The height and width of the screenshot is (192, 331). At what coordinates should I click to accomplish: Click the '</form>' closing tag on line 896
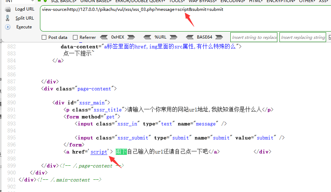tap(74, 145)
